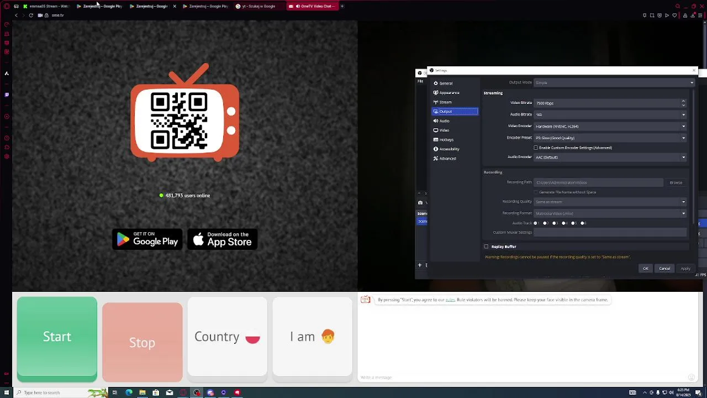Select audio track 2 radio
This screenshot has height=398, width=707.
point(545,223)
